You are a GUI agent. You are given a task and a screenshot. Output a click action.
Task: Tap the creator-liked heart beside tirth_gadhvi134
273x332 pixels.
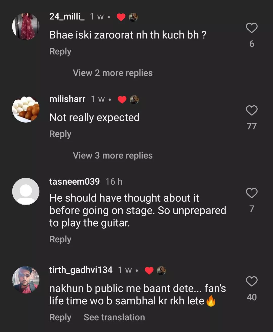[x=149, y=271]
